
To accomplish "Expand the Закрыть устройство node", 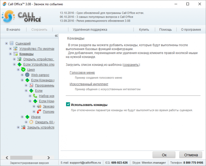I will (18, 127).
